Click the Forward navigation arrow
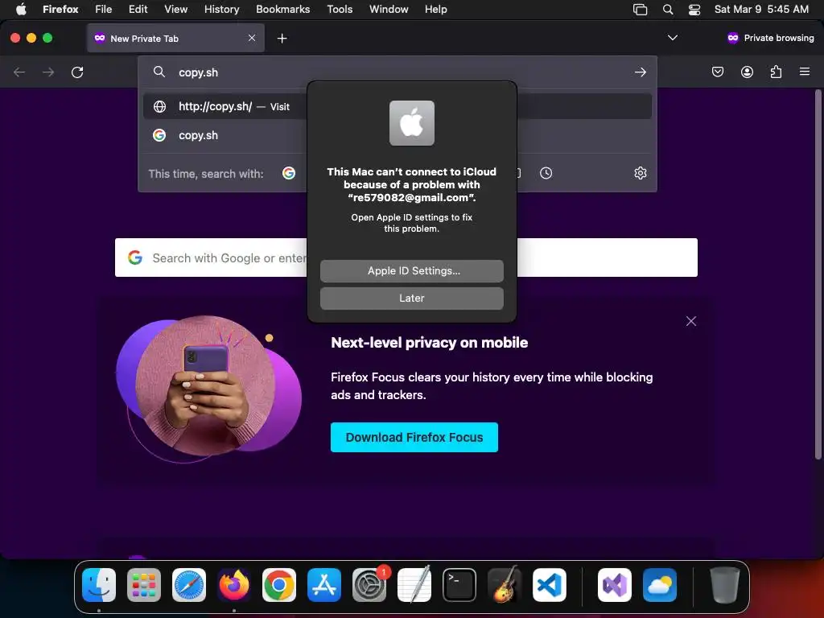 click(48, 72)
